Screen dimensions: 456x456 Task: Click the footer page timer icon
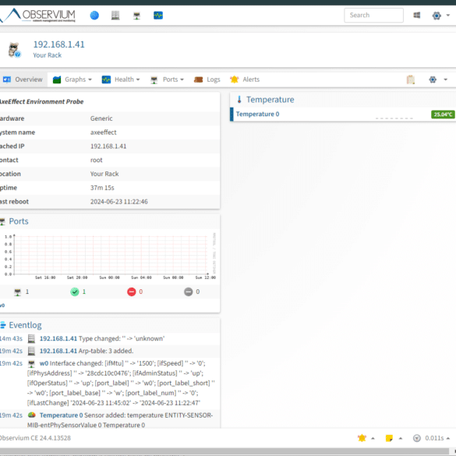[417, 438]
